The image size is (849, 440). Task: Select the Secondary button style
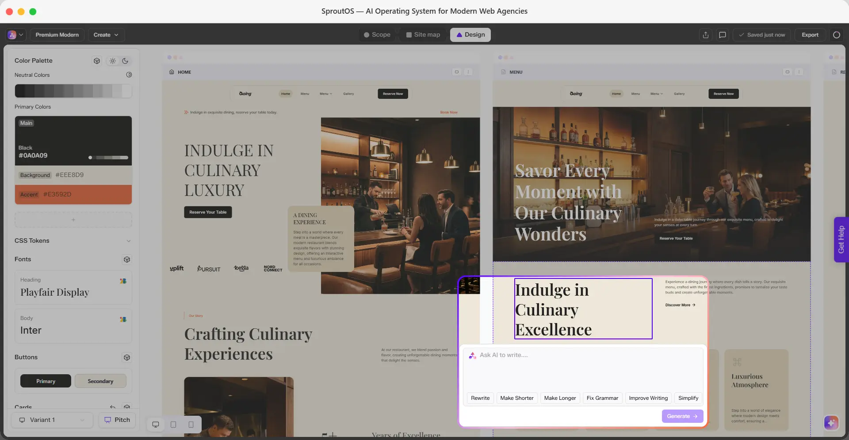coord(100,381)
